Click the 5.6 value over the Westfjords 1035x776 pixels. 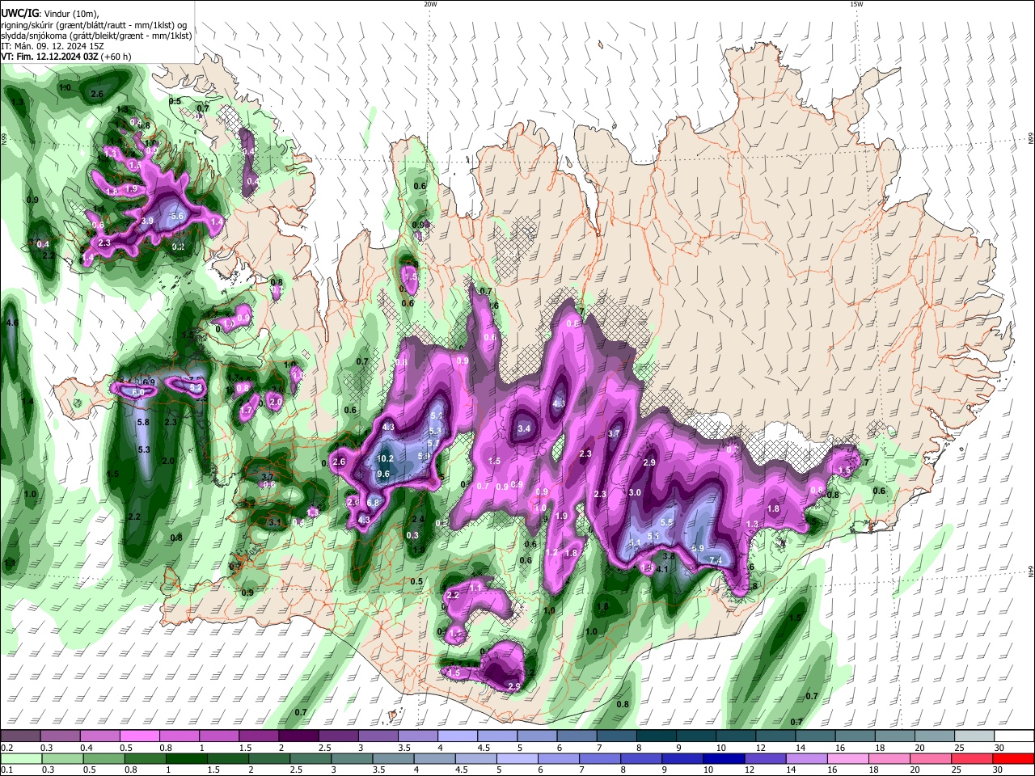point(178,216)
